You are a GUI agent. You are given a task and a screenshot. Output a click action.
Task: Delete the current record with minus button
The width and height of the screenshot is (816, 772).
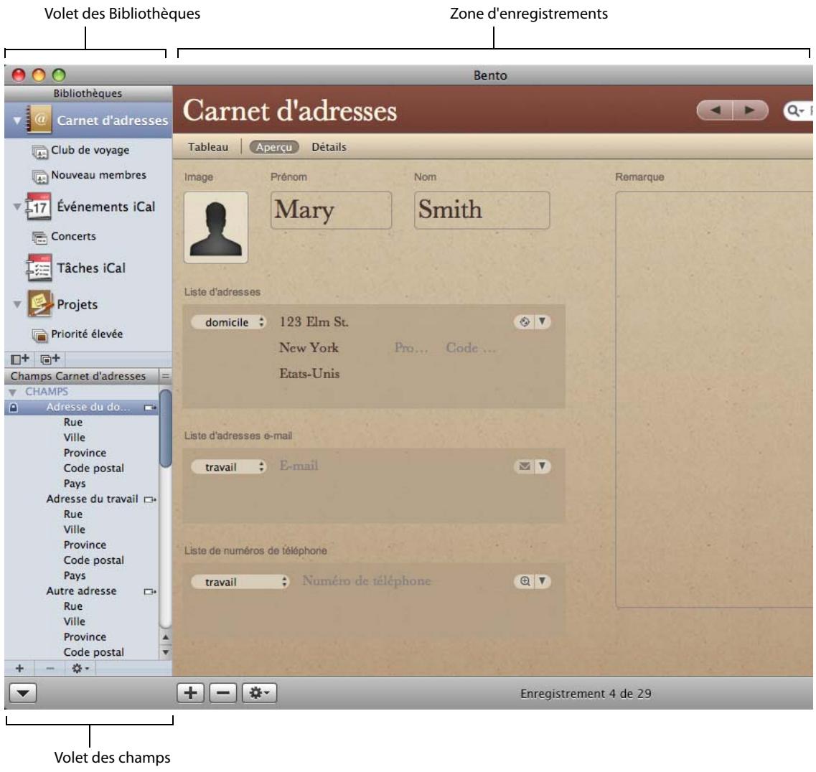(223, 694)
